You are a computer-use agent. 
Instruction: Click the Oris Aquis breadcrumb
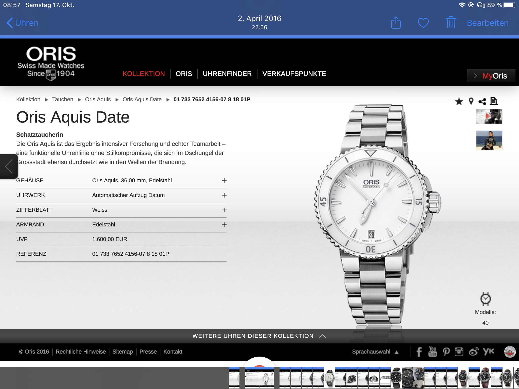click(x=98, y=99)
